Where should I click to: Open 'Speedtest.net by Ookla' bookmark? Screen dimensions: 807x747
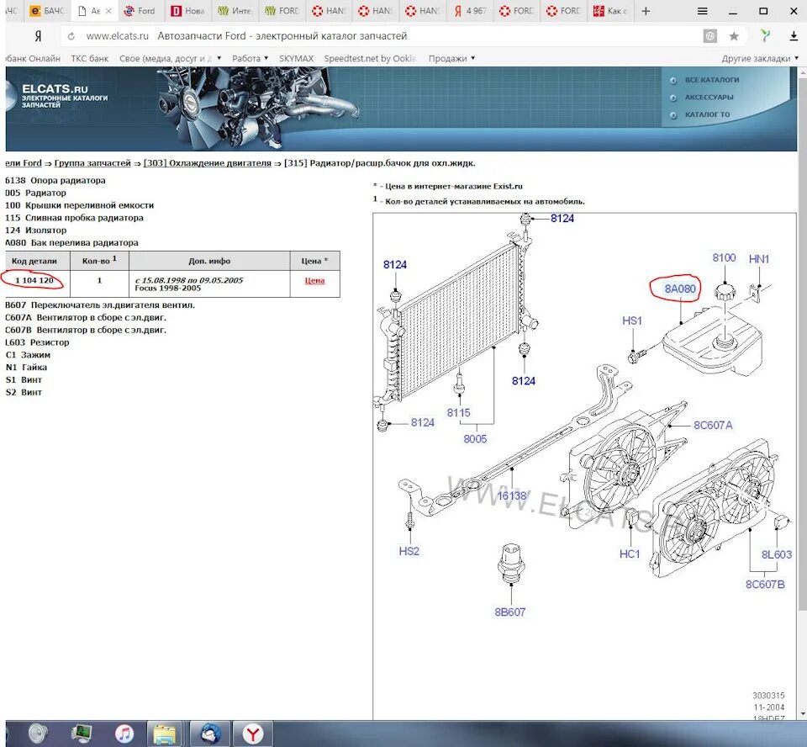point(370,58)
